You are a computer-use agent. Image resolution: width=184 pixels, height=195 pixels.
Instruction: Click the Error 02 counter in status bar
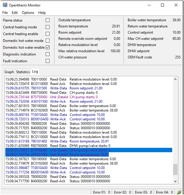pyautogui.click(x=122, y=192)
